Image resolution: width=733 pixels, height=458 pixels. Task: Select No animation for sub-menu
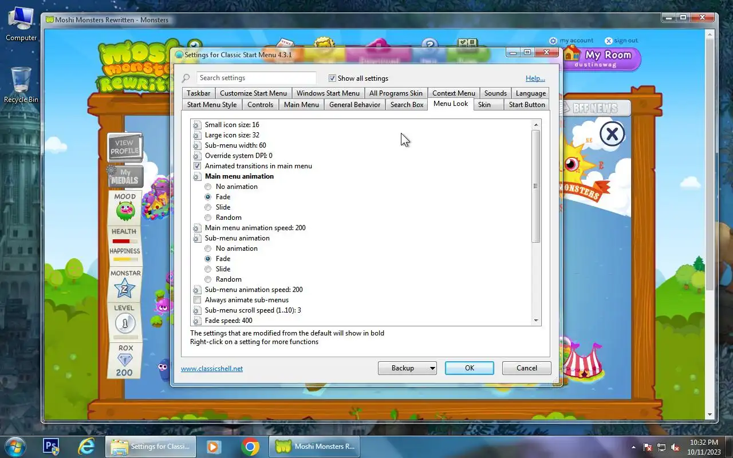point(208,248)
